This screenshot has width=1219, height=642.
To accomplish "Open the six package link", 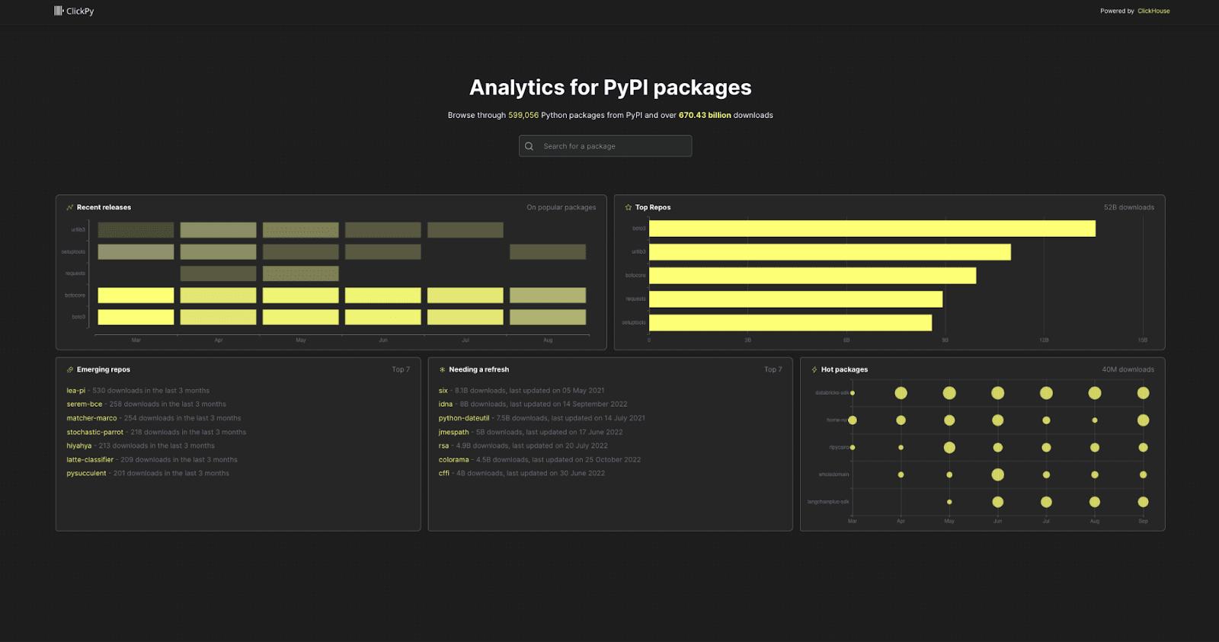I will pyautogui.click(x=443, y=391).
